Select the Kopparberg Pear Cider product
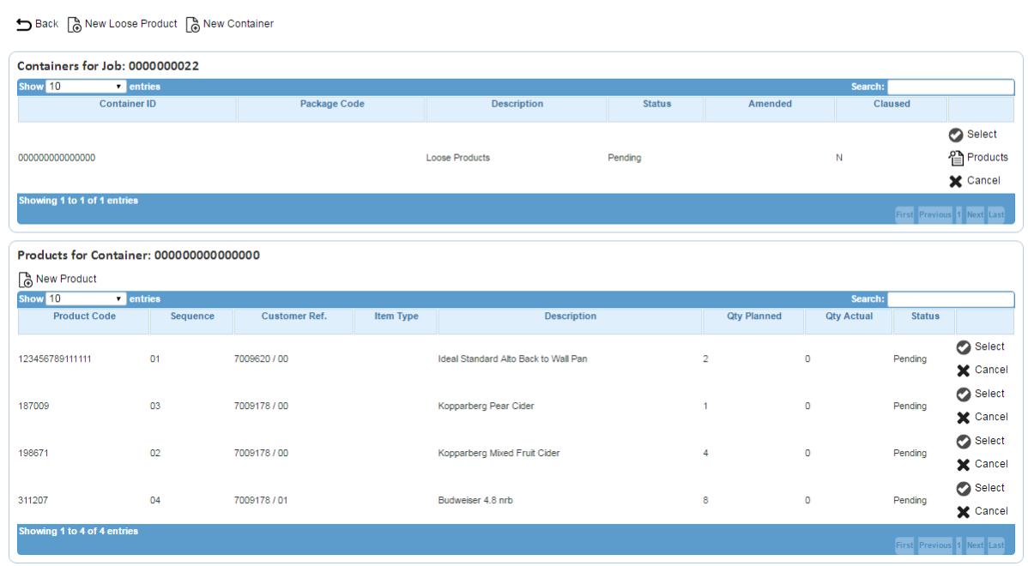This screenshot has height=566, width=1028. pyautogui.click(x=981, y=394)
